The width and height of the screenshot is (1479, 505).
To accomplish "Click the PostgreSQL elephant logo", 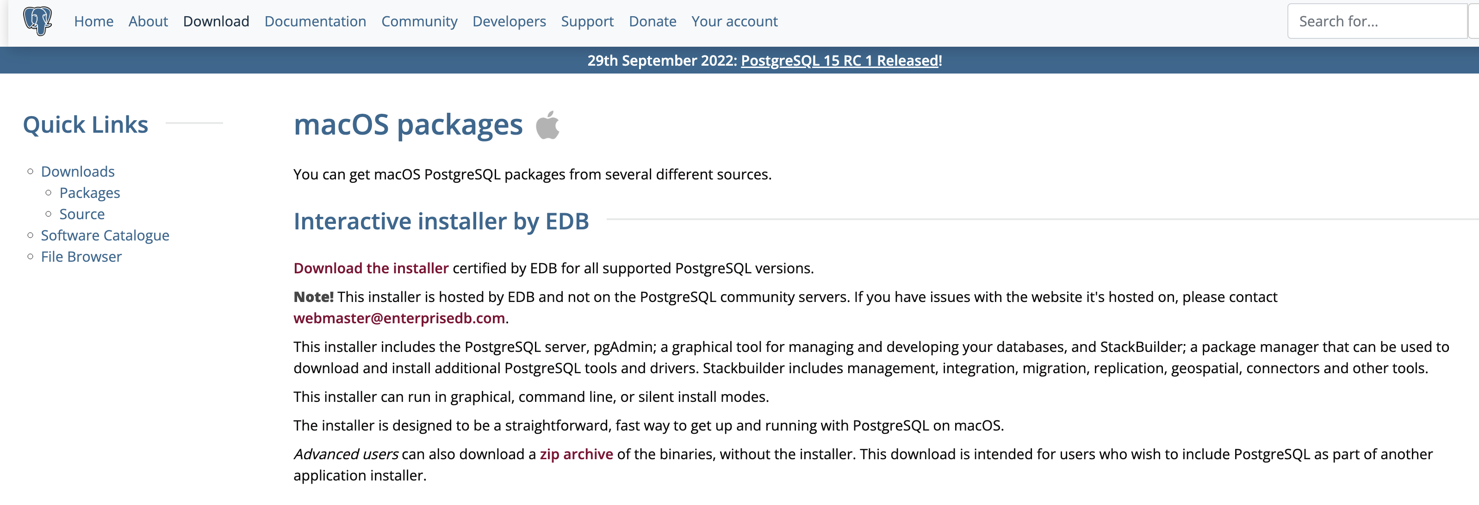I will [37, 21].
